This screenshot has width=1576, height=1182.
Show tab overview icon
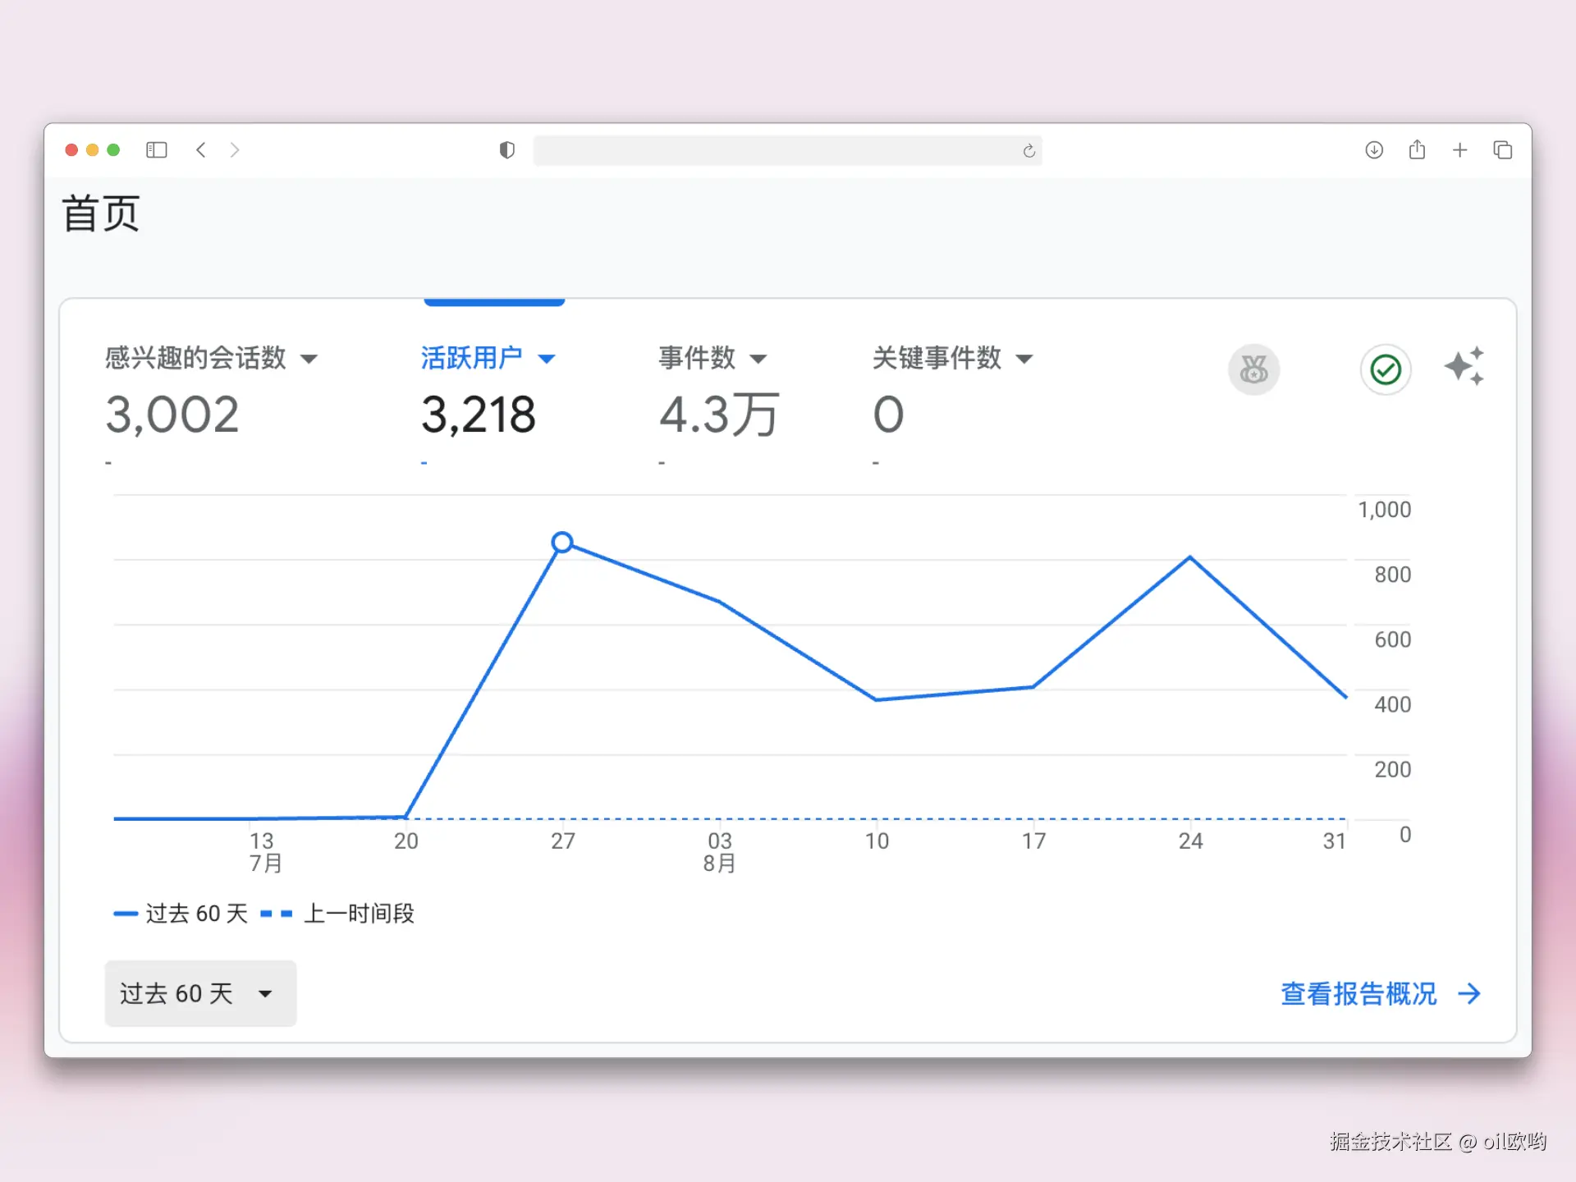point(1502,150)
